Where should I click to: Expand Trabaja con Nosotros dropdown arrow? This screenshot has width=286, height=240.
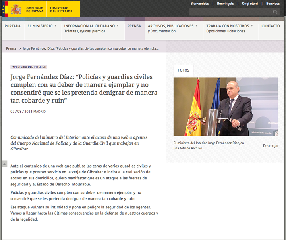252,26
